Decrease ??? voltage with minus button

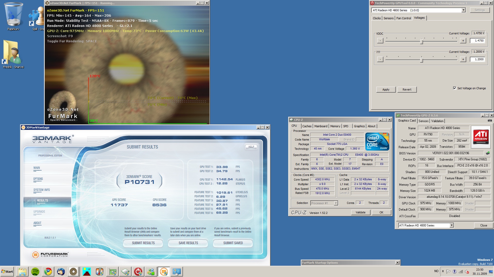click(380, 59)
